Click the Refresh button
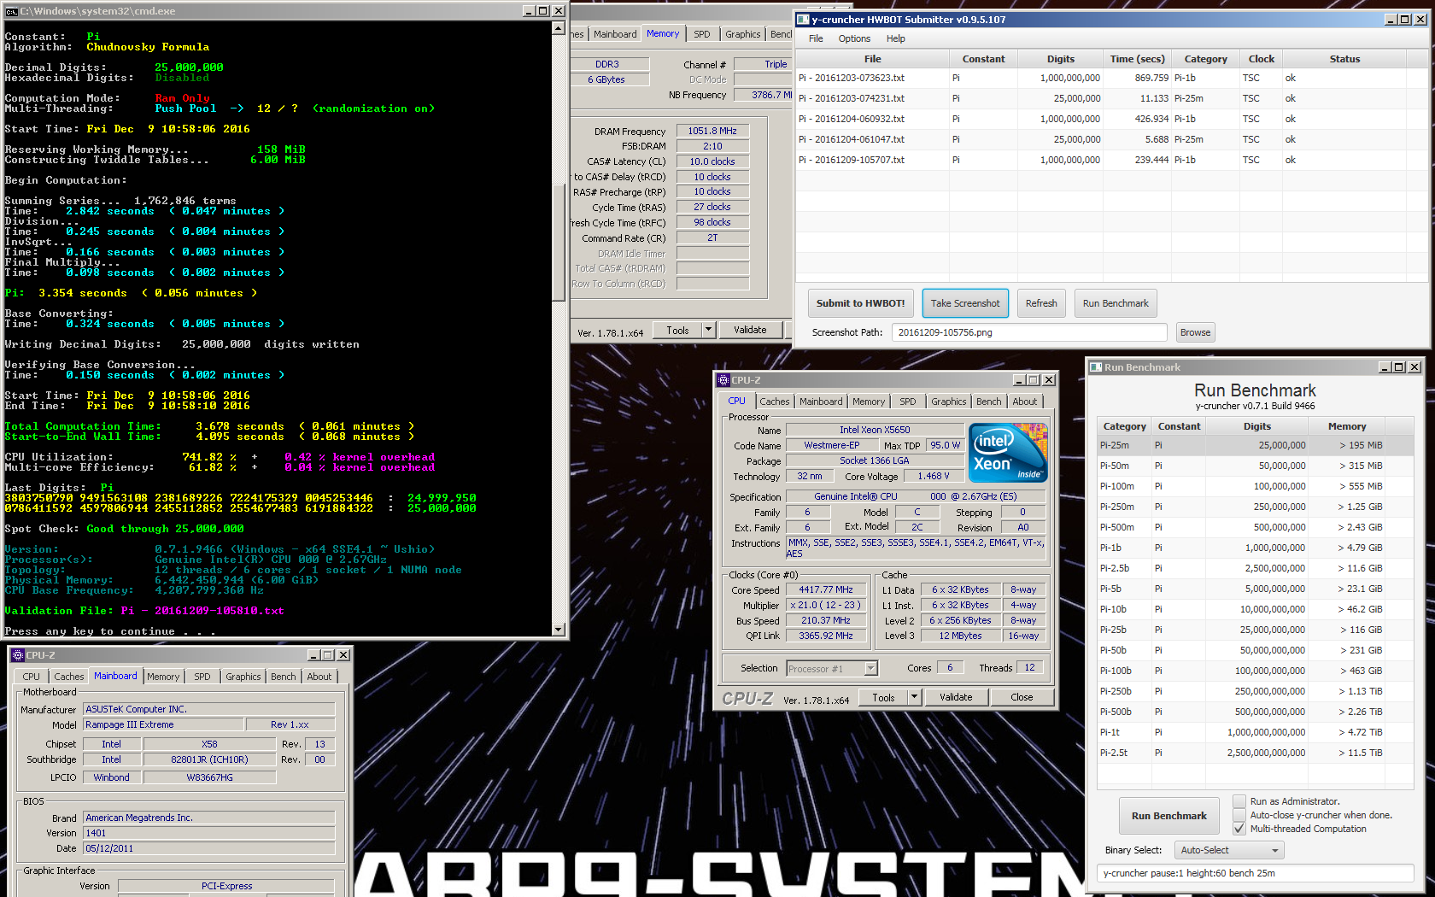The height and width of the screenshot is (897, 1435). [x=1041, y=303]
